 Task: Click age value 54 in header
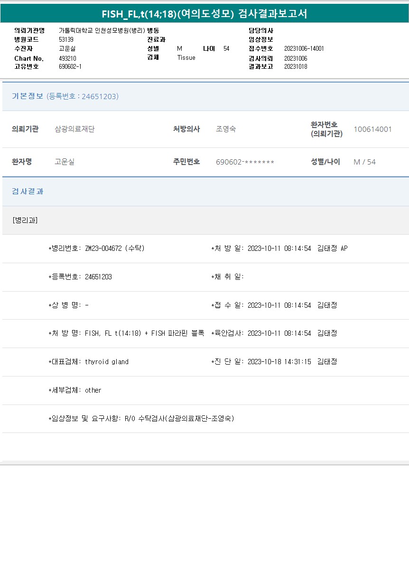pos(226,48)
